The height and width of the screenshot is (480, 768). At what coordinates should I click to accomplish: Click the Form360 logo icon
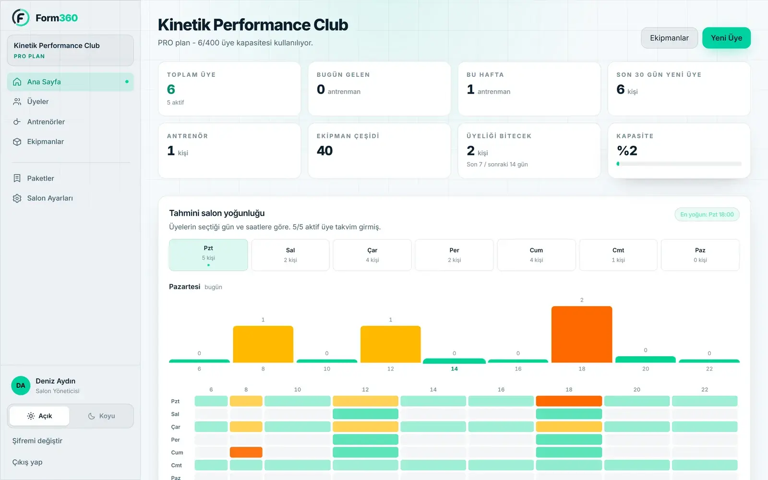point(21,18)
